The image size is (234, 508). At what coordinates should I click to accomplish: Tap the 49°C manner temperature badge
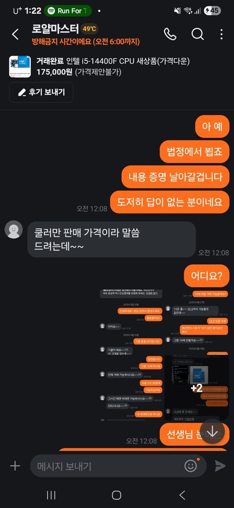coord(89,29)
